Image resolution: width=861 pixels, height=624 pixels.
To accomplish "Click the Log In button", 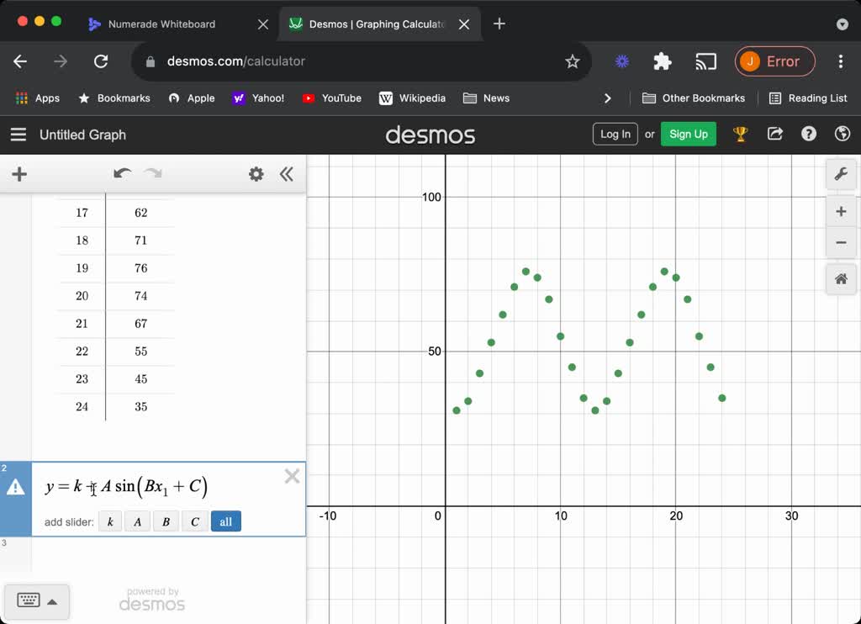I will tap(615, 134).
